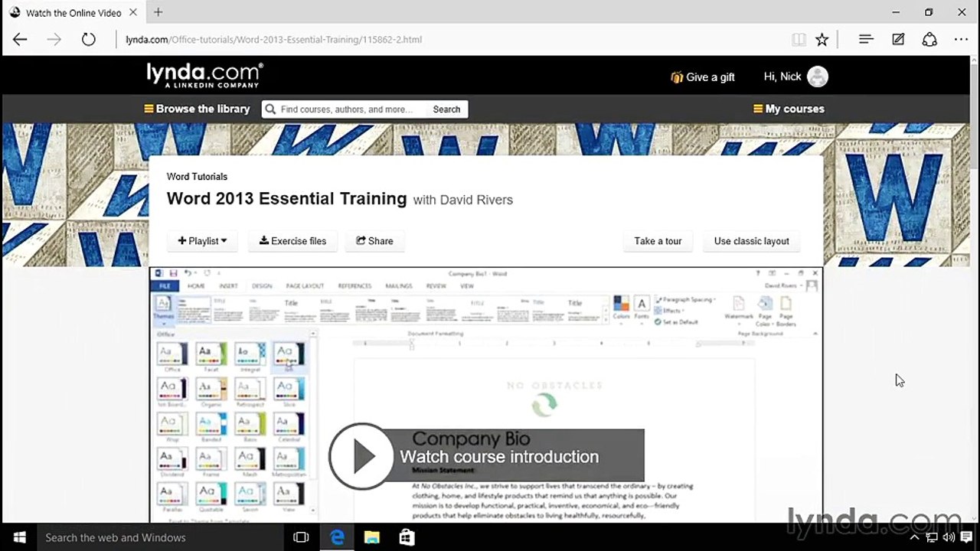
Task: Click the Search button
Action: 446,109
